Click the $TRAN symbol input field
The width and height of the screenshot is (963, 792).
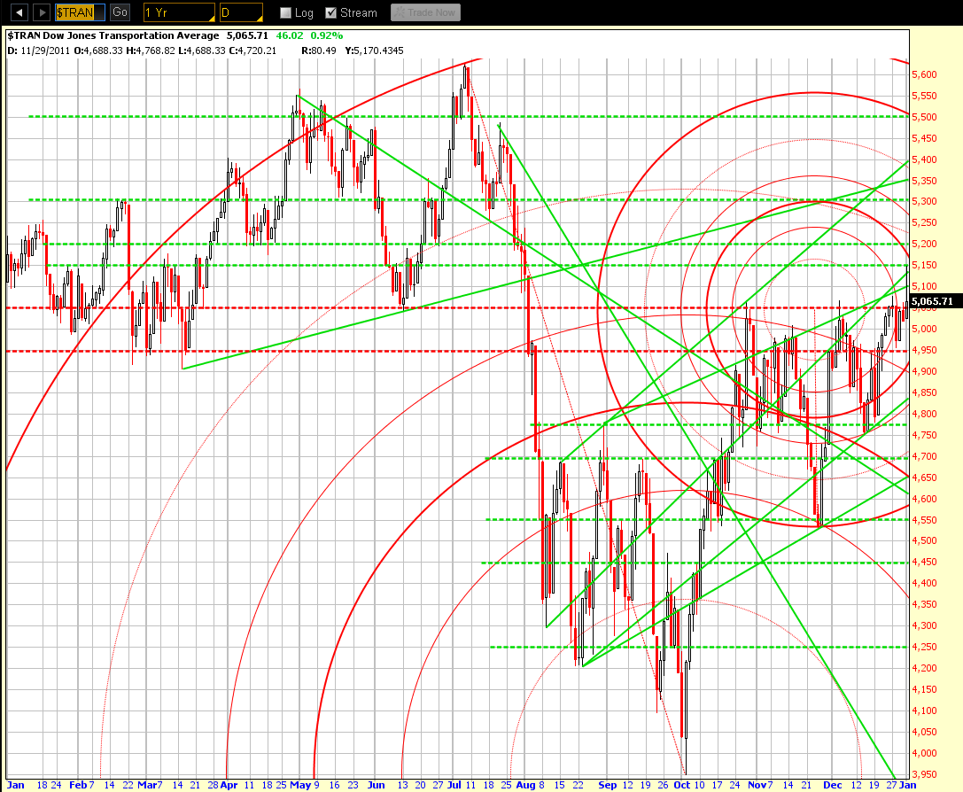[79, 12]
